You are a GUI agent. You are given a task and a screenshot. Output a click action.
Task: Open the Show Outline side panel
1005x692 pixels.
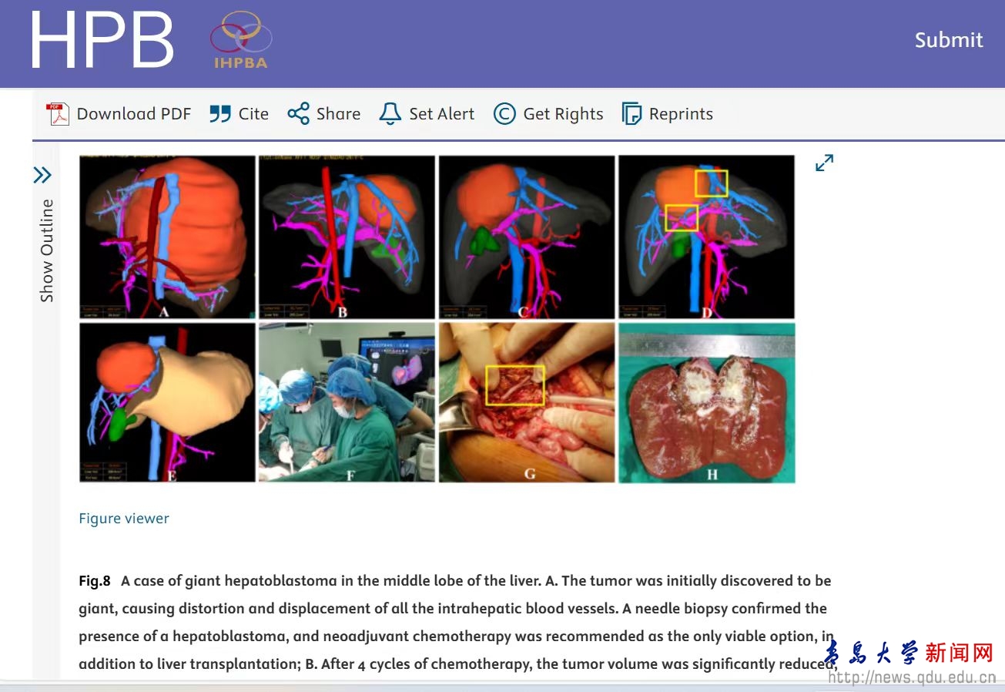(47, 250)
